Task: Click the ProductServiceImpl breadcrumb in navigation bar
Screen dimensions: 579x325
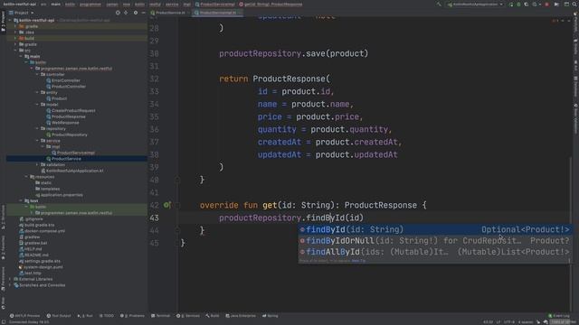Action: [215, 5]
